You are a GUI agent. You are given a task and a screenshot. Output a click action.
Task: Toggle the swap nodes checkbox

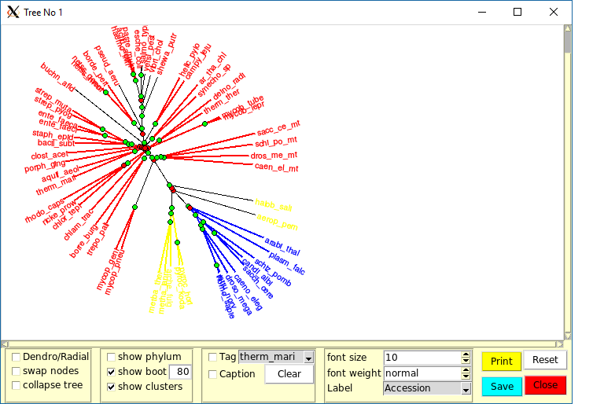[17, 371]
